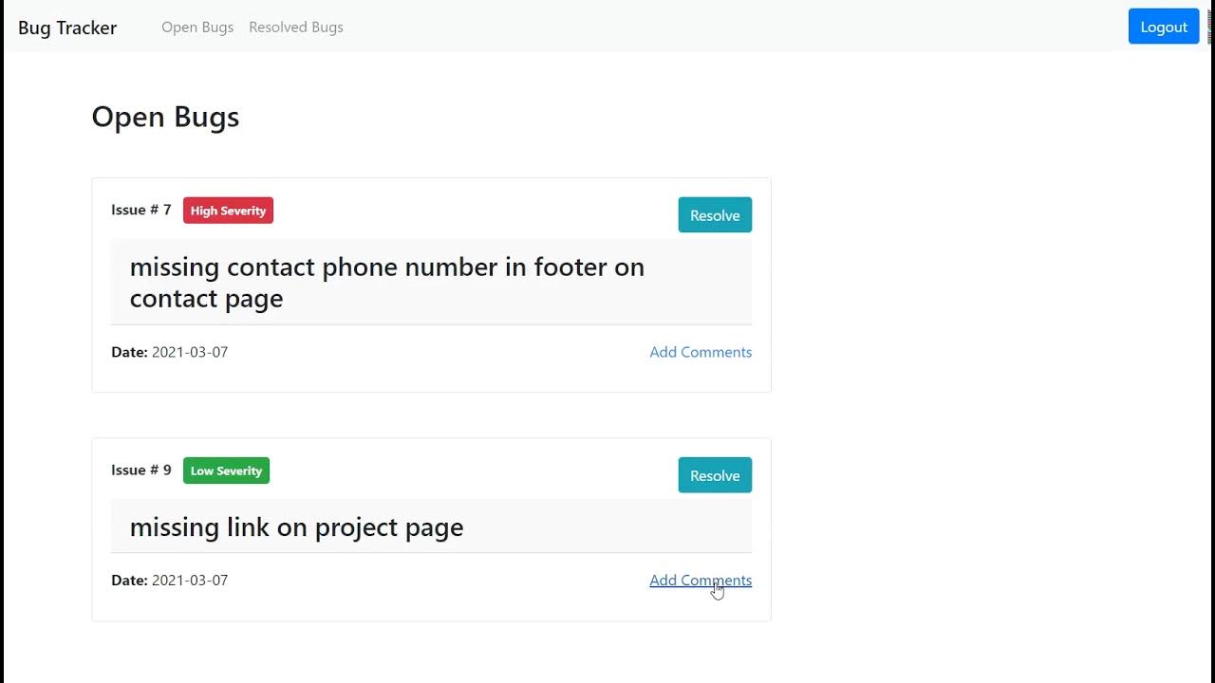Resolve issue number 7
The width and height of the screenshot is (1215, 683).
click(x=715, y=215)
